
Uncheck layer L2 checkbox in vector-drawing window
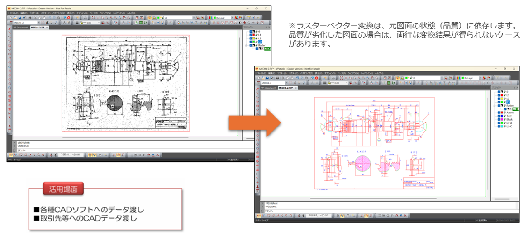(499, 99)
